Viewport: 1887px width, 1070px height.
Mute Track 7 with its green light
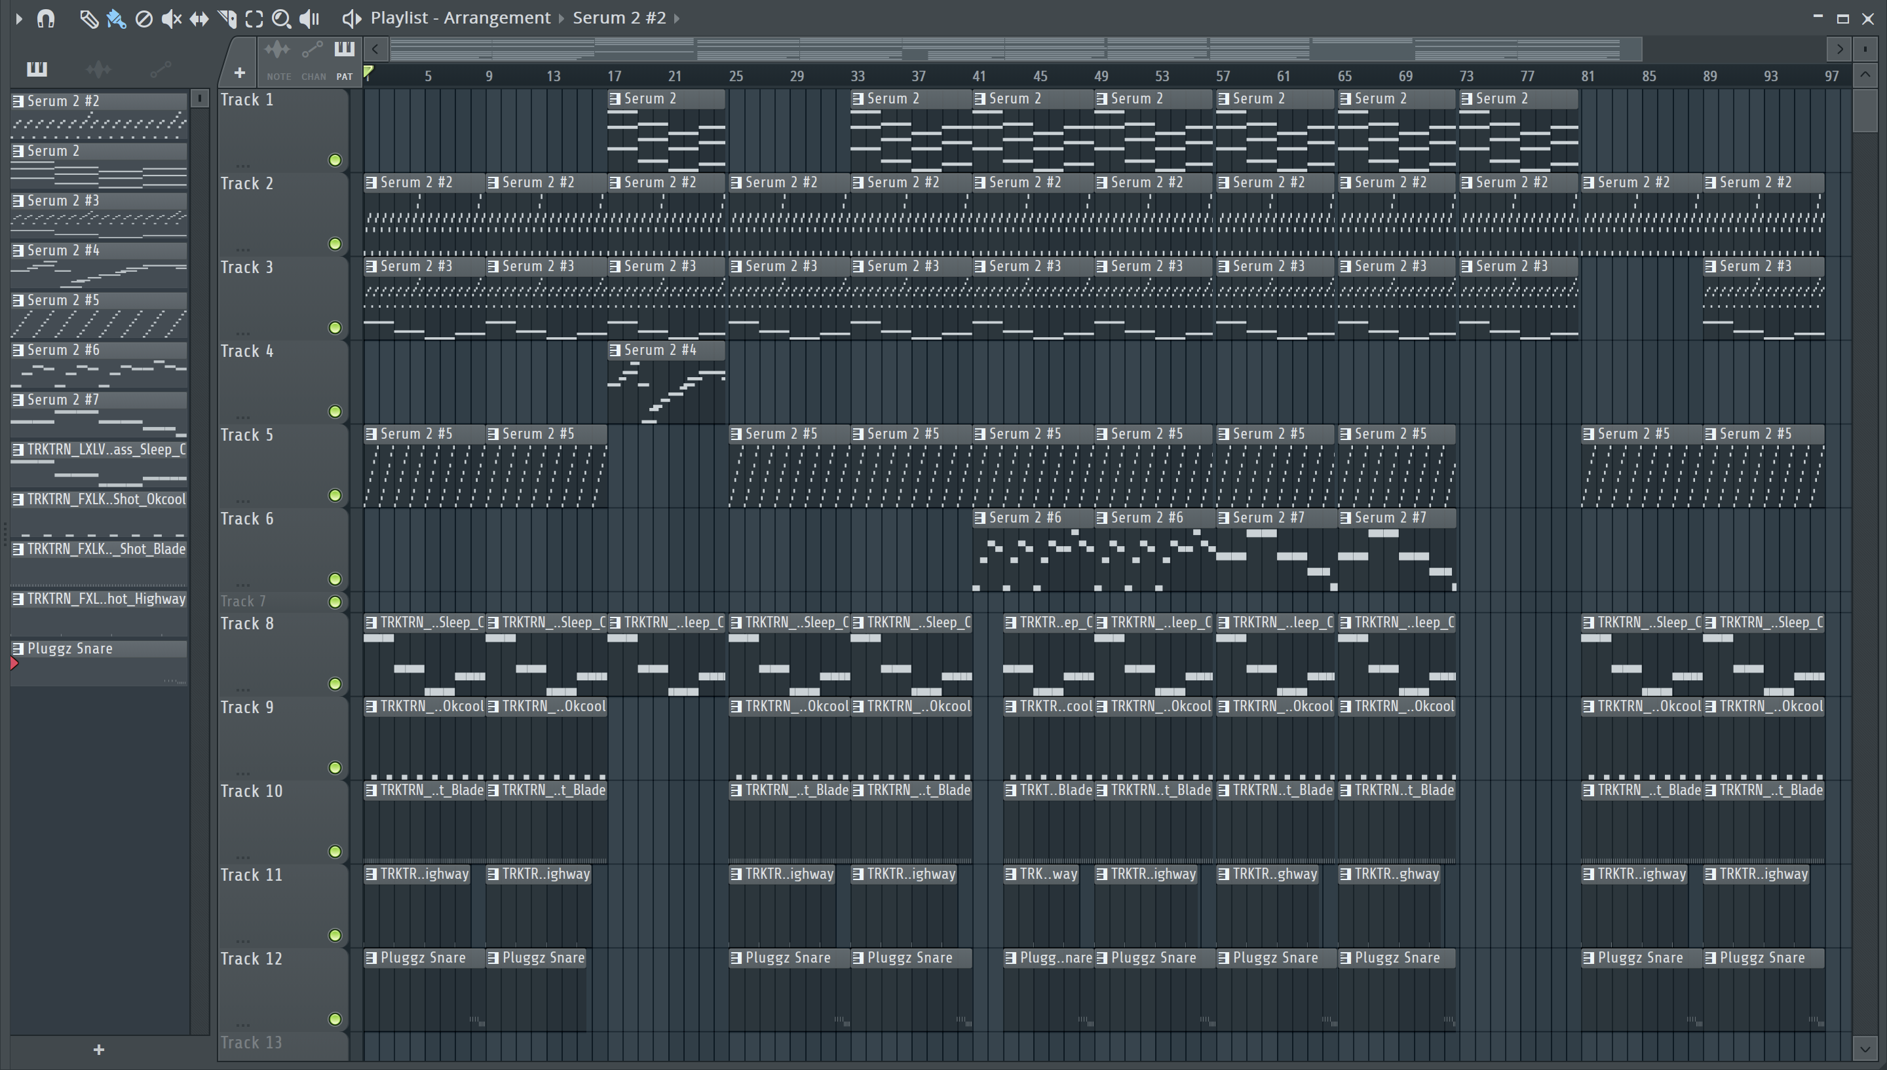pos(335,602)
